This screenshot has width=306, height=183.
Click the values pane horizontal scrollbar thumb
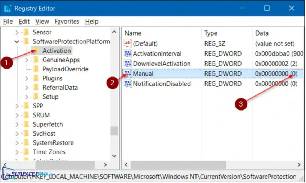(x=178, y=165)
